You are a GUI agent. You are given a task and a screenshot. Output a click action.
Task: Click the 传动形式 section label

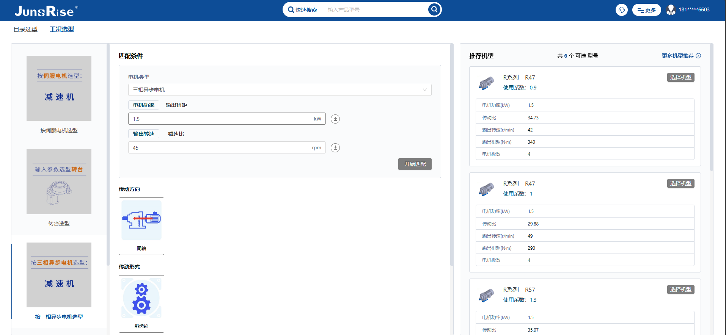click(129, 267)
